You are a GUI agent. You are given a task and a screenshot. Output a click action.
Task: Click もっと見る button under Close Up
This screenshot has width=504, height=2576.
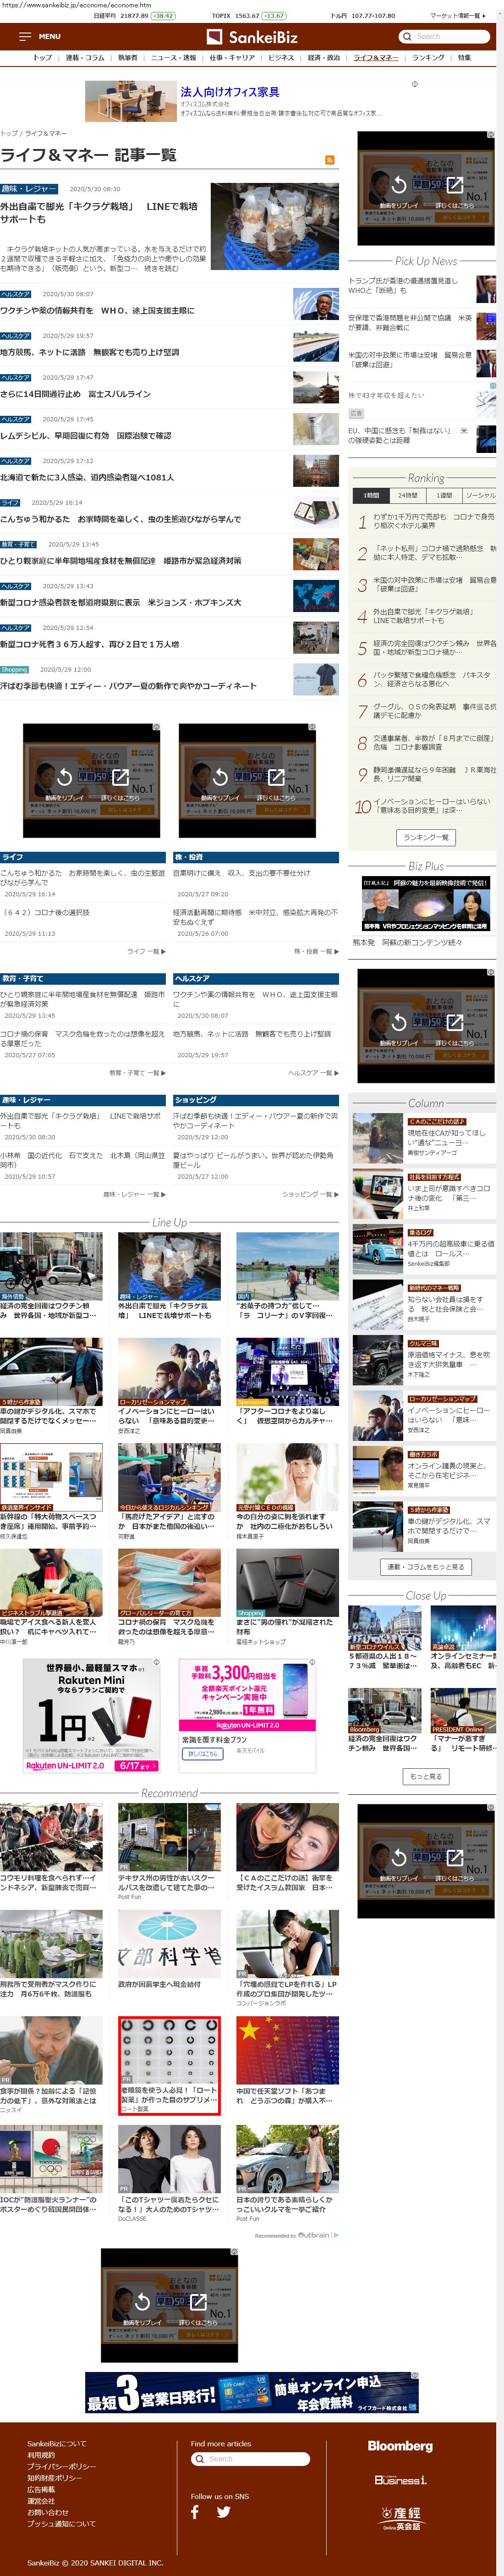click(426, 1748)
